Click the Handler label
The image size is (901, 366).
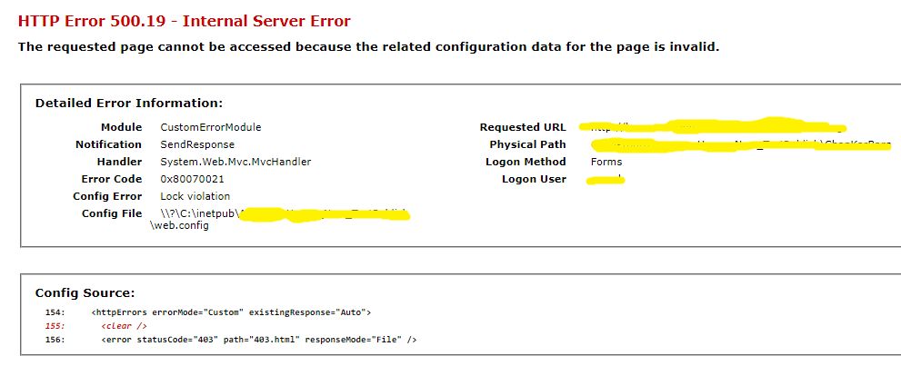pyautogui.click(x=119, y=162)
